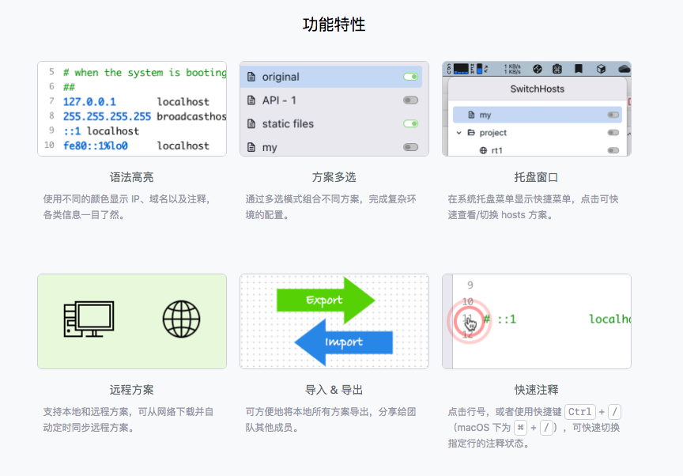
Task: Open the import export illustration
Action: tap(334, 321)
